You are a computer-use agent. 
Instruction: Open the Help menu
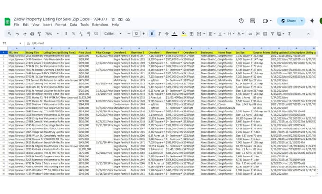115,25
